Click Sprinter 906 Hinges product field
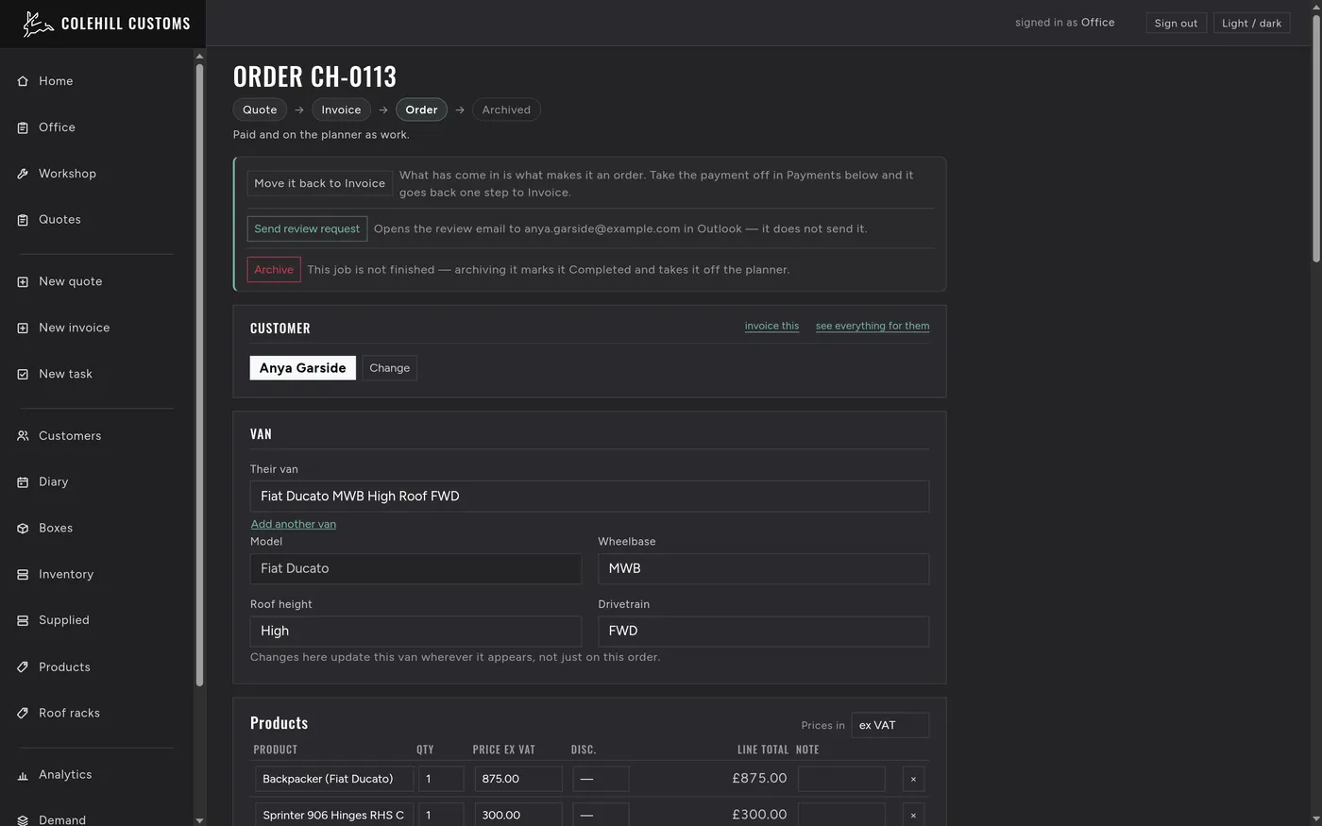The image size is (1322, 826). (x=334, y=815)
